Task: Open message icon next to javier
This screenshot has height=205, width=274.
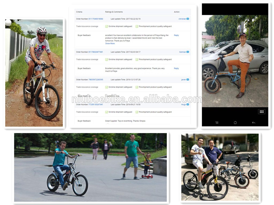Action: coord(188,80)
